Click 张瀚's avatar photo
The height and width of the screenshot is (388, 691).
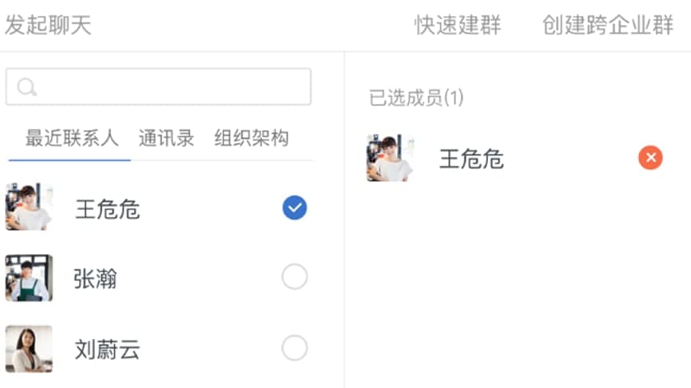tap(29, 278)
